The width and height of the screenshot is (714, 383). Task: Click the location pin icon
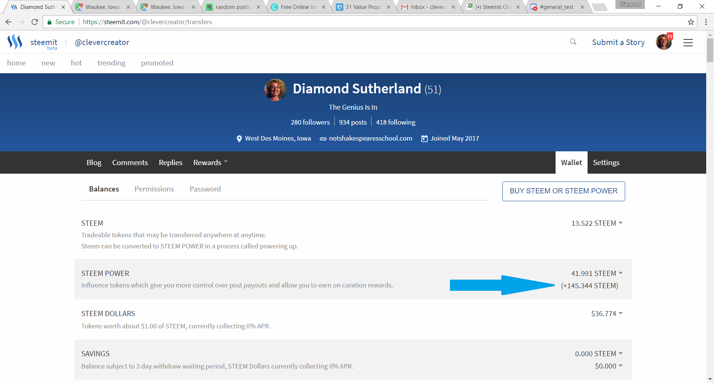pyautogui.click(x=239, y=139)
